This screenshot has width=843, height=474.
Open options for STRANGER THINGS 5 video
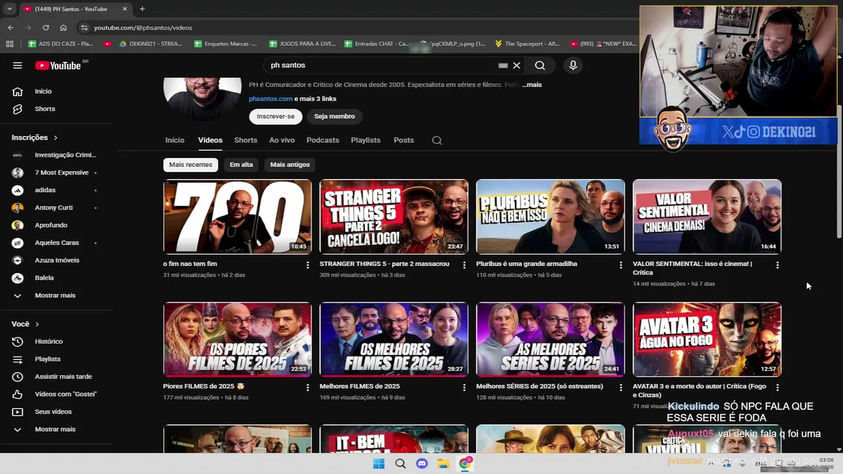pos(464,265)
